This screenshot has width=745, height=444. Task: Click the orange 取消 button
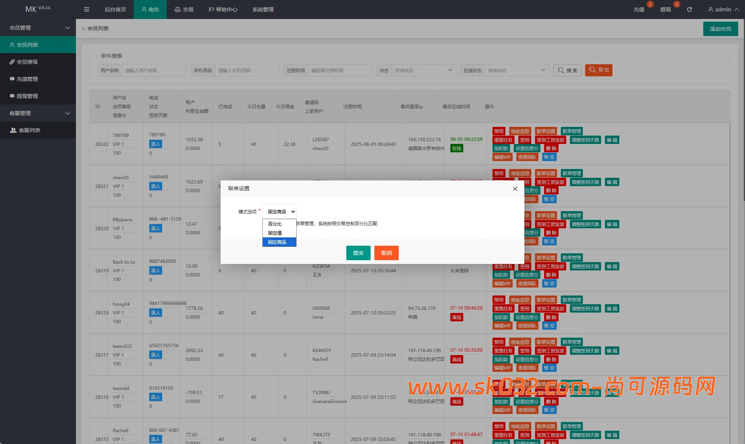pos(386,253)
